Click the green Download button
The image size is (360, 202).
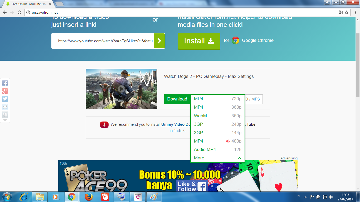177,99
